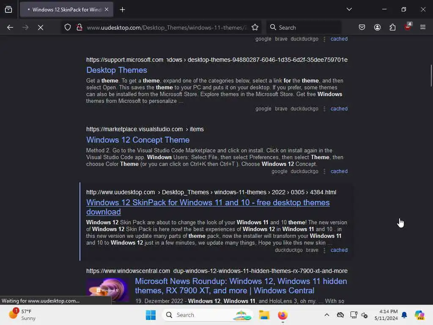
Task: Open Windows 12 Concept Theme result
Action: (x=138, y=140)
